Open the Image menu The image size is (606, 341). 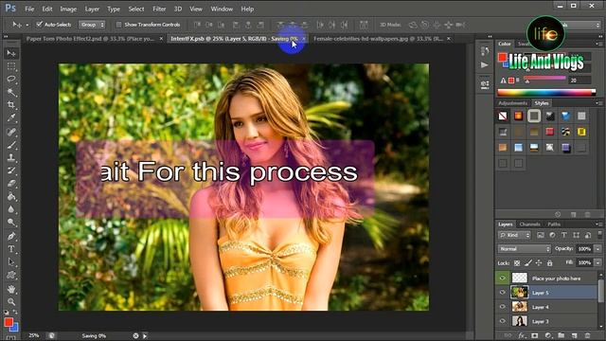(x=68, y=9)
